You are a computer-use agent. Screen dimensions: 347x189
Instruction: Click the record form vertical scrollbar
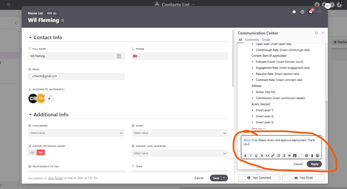point(233,59)
